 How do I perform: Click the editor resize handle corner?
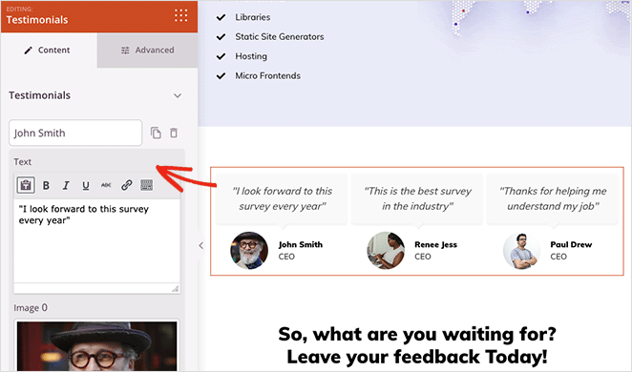point(176,288)
